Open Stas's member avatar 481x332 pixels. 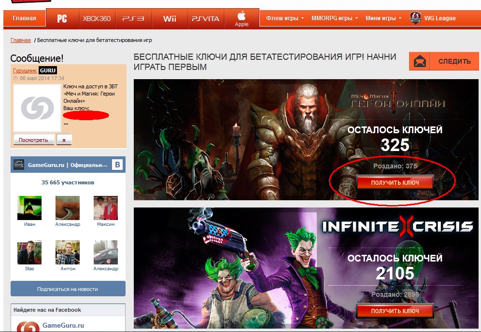29,252
